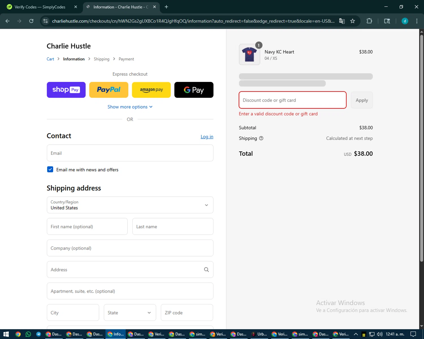Click Shipping help question icon

click(261, 138)
